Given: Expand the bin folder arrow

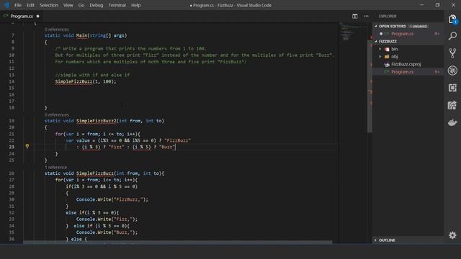Looking at the screenshot, I should pyautogui.click(x=380, y=49).
